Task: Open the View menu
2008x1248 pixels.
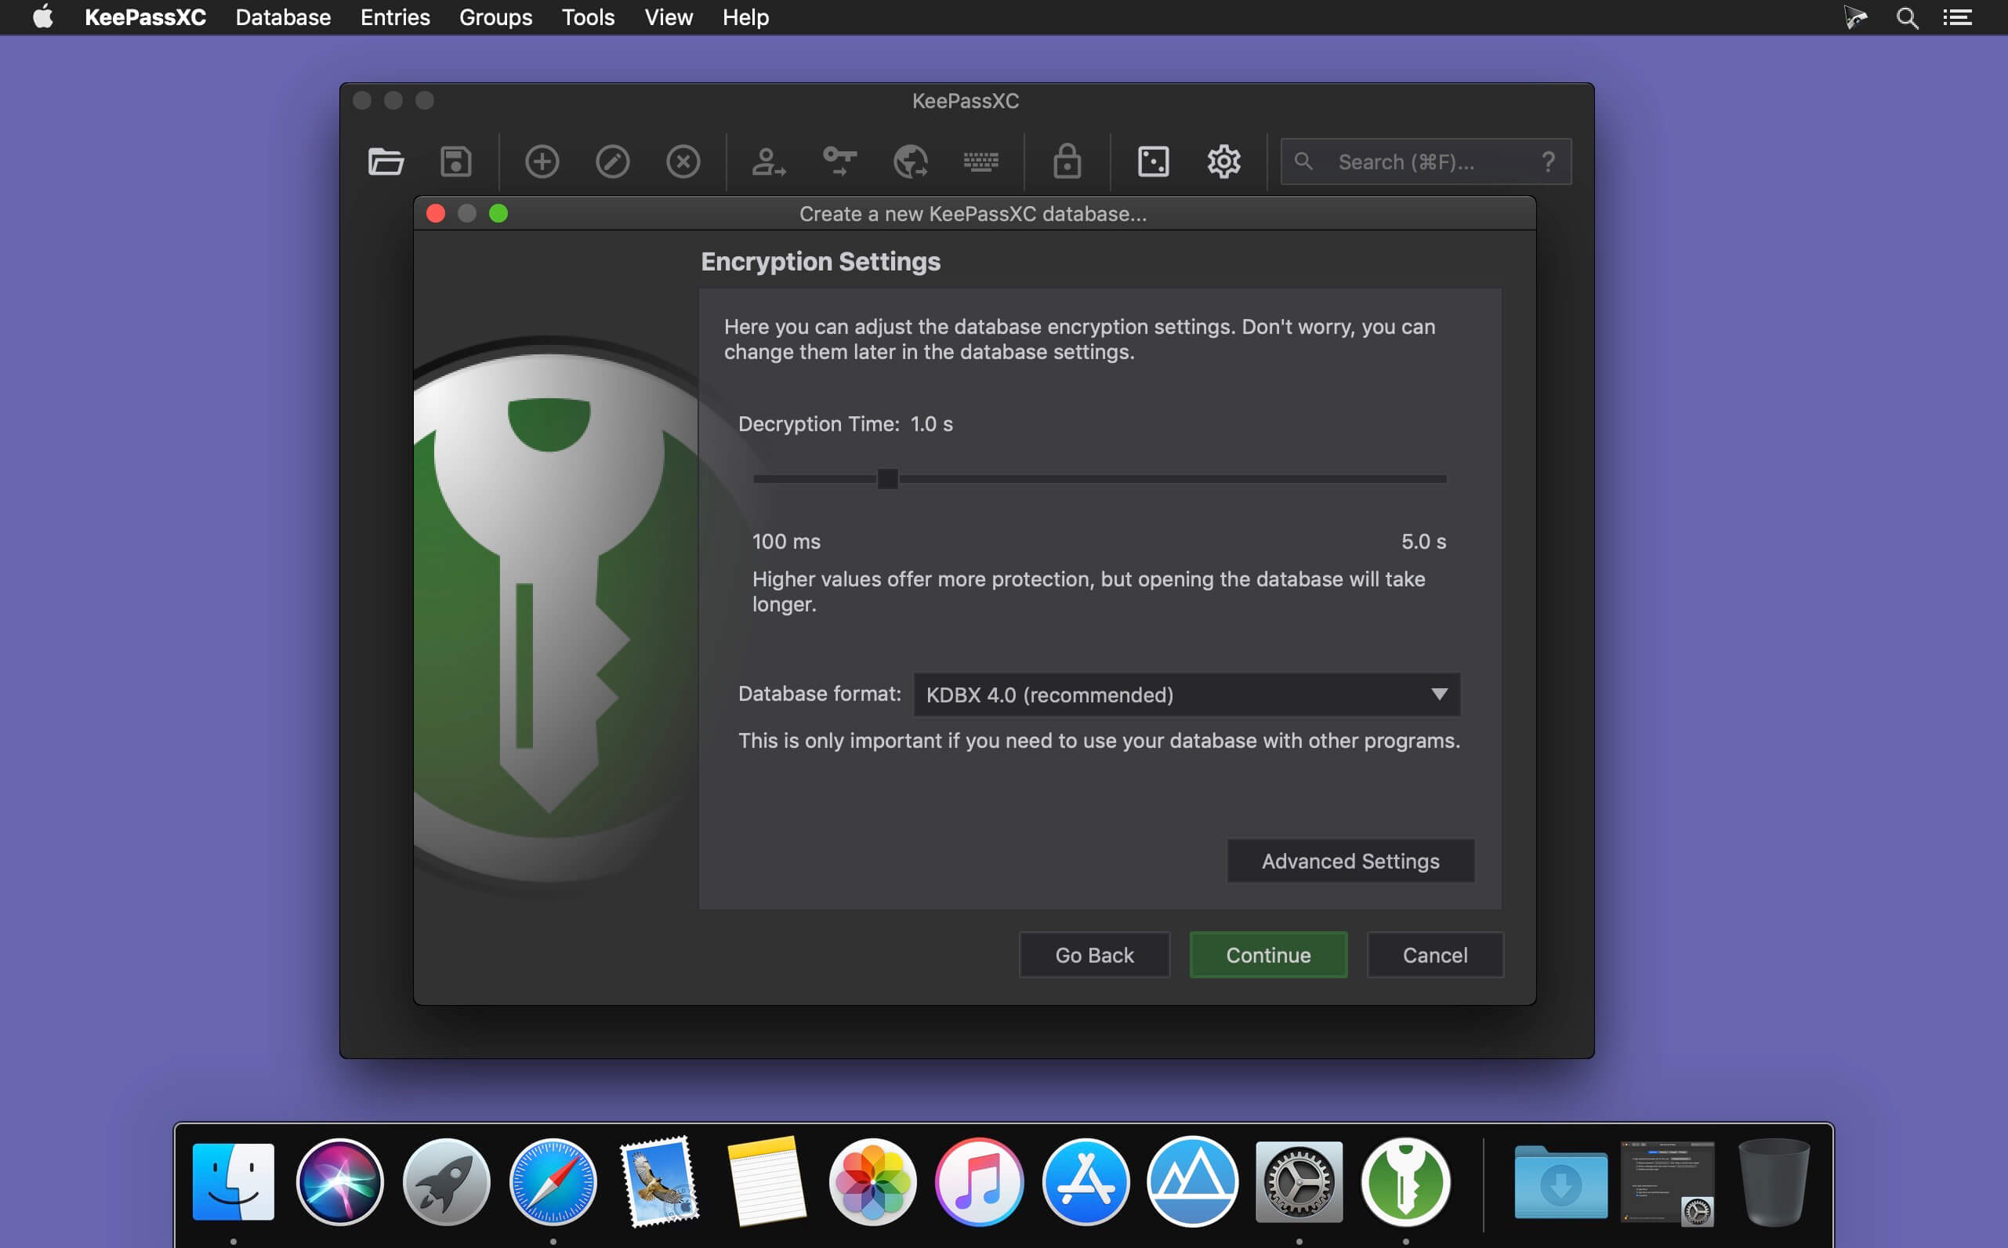Action: [x=669, y=17]
